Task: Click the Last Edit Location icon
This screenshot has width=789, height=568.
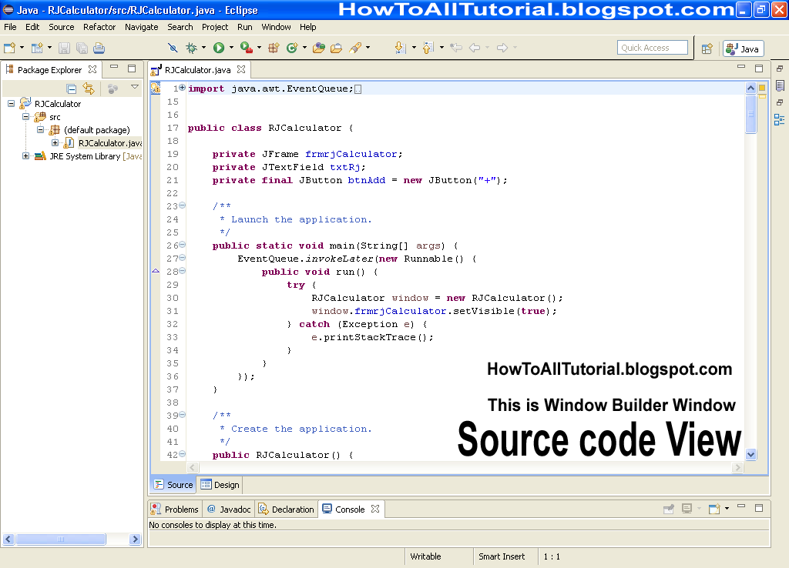Action: pyautogui.click(x=456, y=48)
